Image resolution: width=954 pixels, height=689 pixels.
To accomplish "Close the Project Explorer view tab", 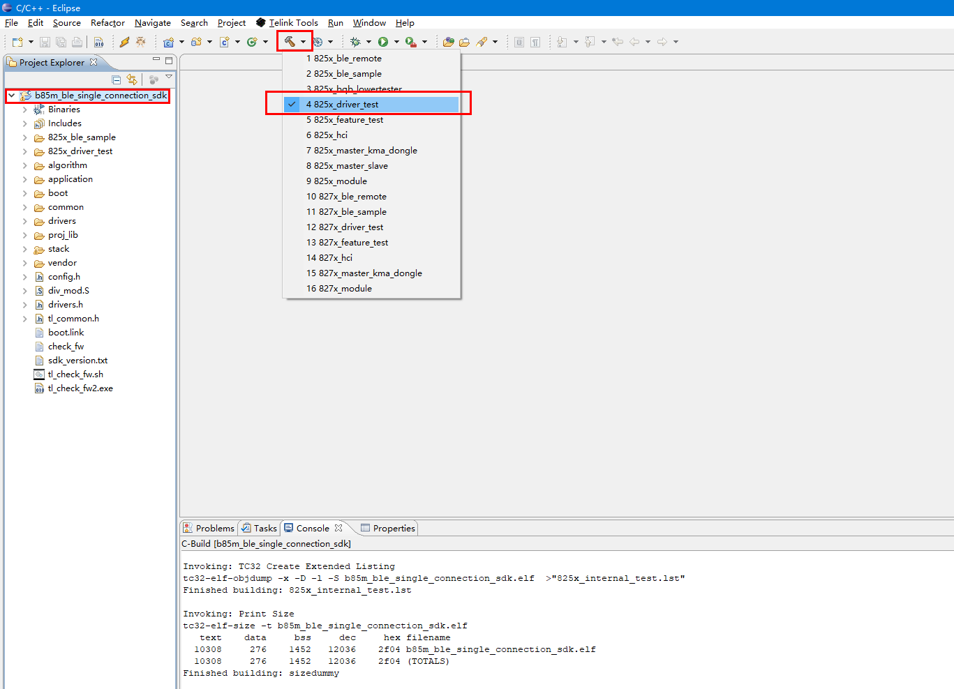I will (94, 62).
